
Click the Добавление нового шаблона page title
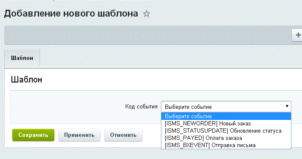point(71,14)
